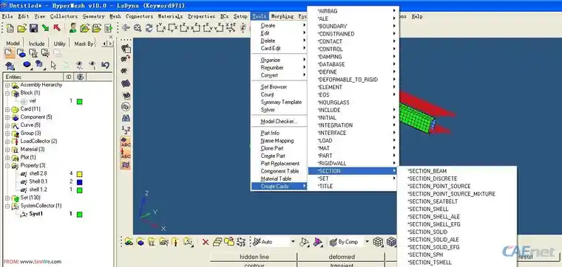The image size is (562, 267).
Task: Click the component view icon in browser toolbar
Action: [21, 53]
